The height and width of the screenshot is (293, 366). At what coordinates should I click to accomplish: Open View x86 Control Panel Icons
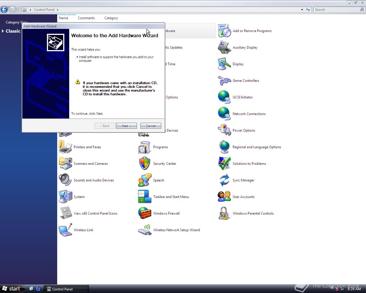point(65,213)
